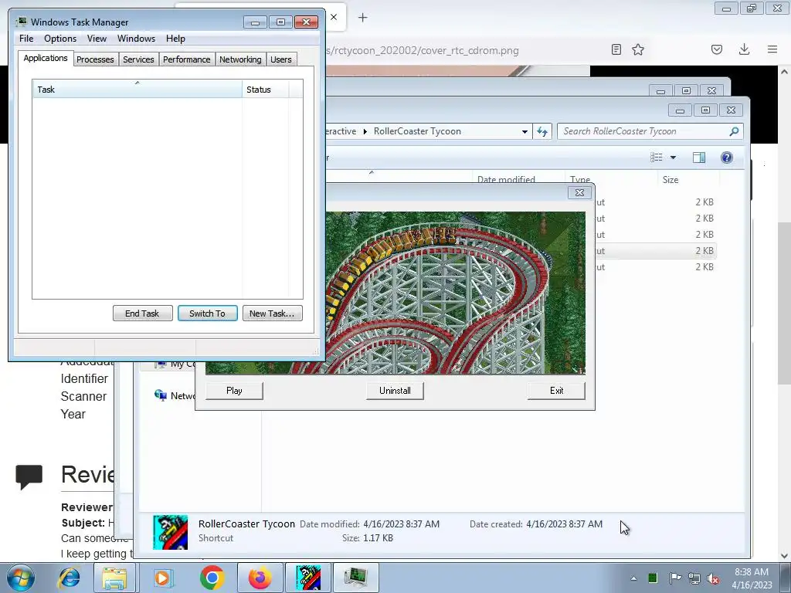
Task: Open Windows Explorer from the taskbar
Action: (114, 578)
